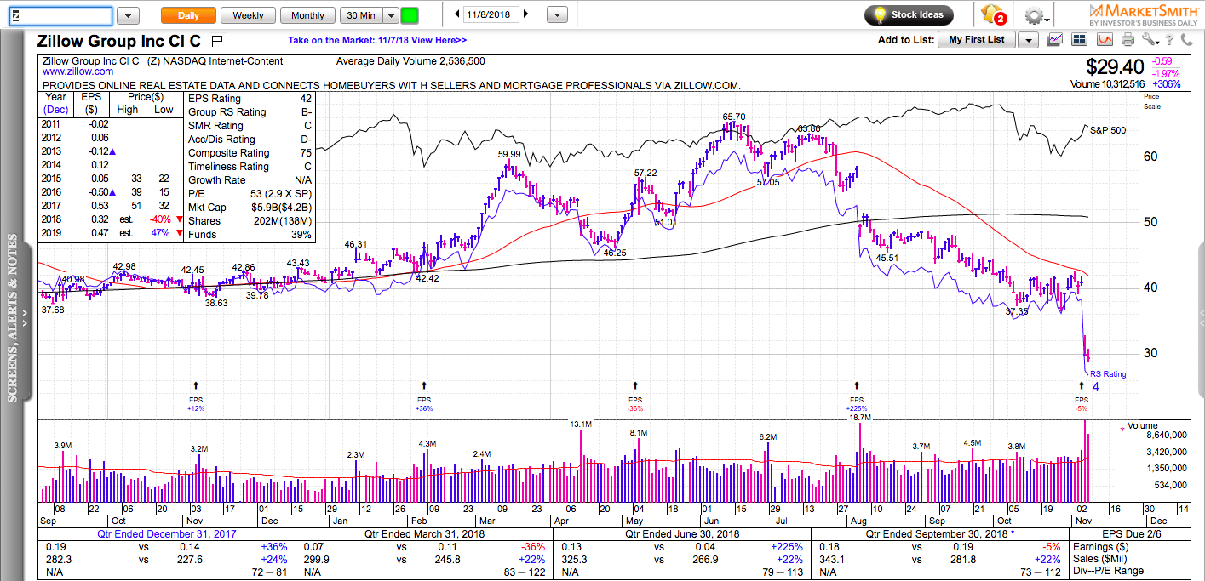The height and width of the screenshot is (581, 1205).
Task: Select the Daily chart period
Action: (188, 15)
